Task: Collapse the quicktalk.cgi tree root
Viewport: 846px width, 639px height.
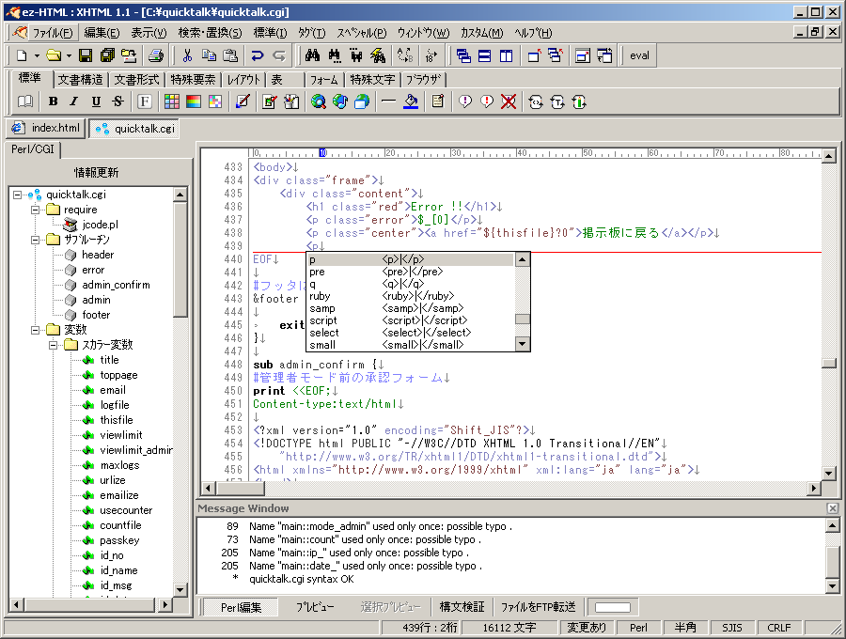Action: pyautogui.click(x=18, y=195)
